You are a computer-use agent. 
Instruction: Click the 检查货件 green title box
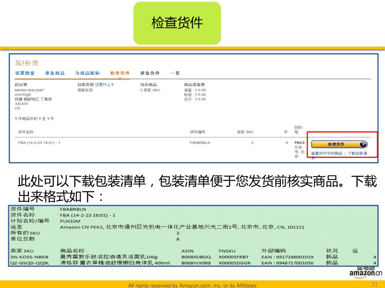[x=177, y=23]
